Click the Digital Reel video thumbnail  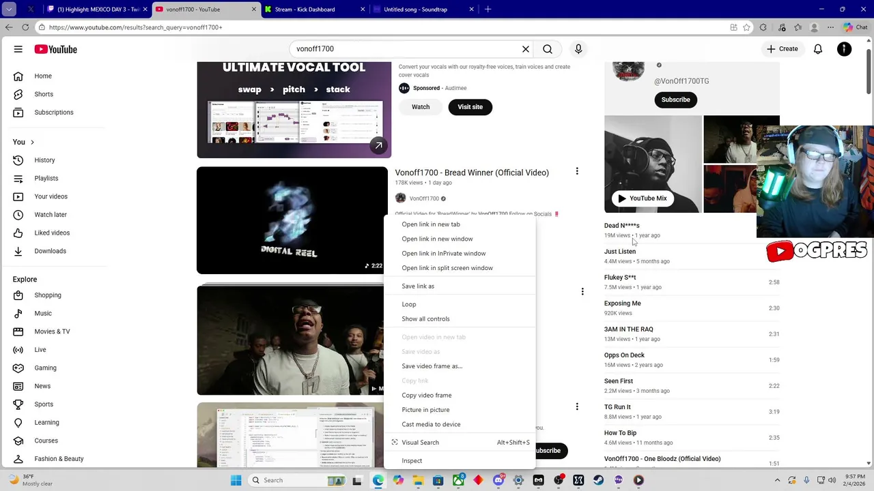tap(292, 220)
